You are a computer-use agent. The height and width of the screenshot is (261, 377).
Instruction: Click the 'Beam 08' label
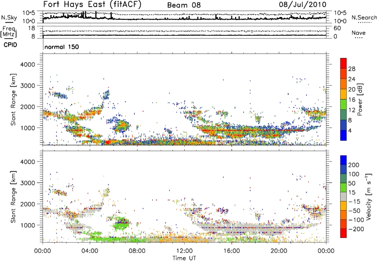(184, 5)
